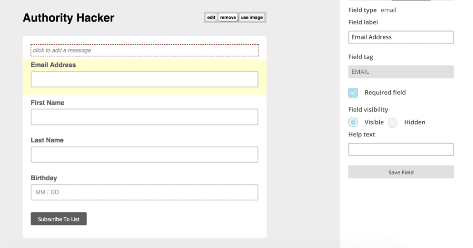
Task: Click the Email Address label in the form
Action: 53,65
